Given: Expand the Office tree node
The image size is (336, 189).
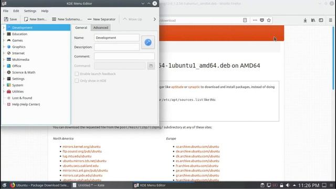Looking at the screenshot, I should tap(4, 66).
